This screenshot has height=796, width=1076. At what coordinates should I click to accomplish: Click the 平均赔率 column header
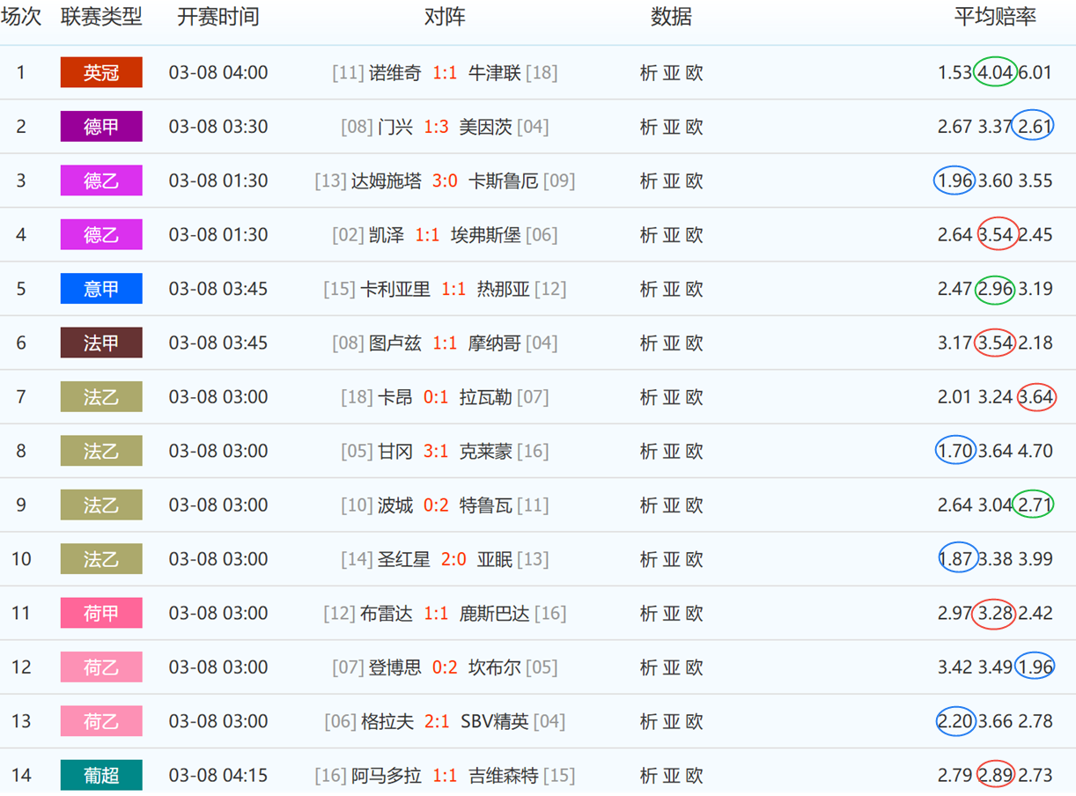click(996, 18)
